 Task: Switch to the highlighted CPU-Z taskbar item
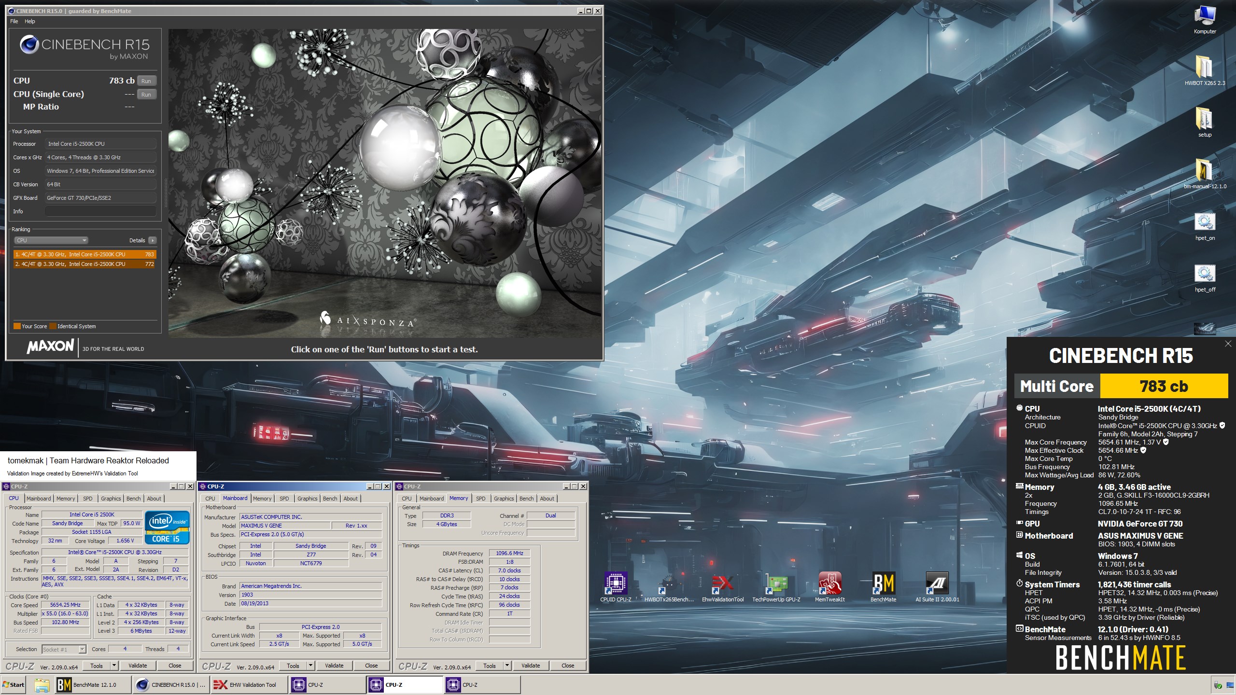pos(405,684)
